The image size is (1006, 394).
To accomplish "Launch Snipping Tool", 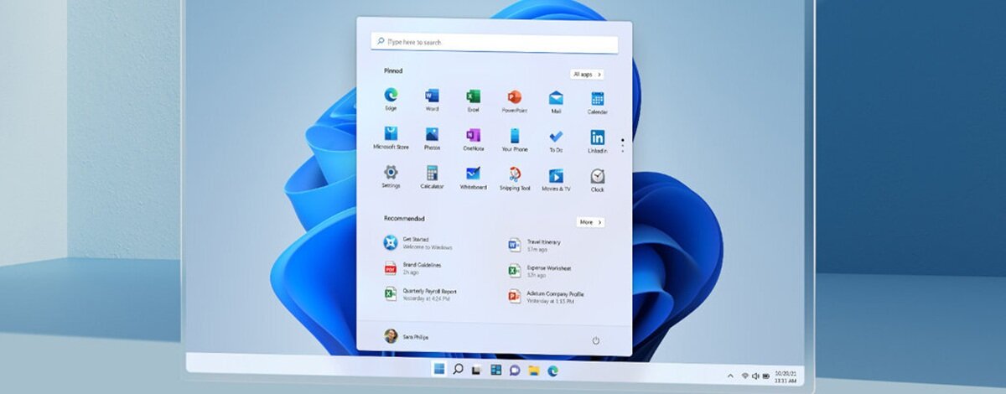I will (x=515, y=177).
